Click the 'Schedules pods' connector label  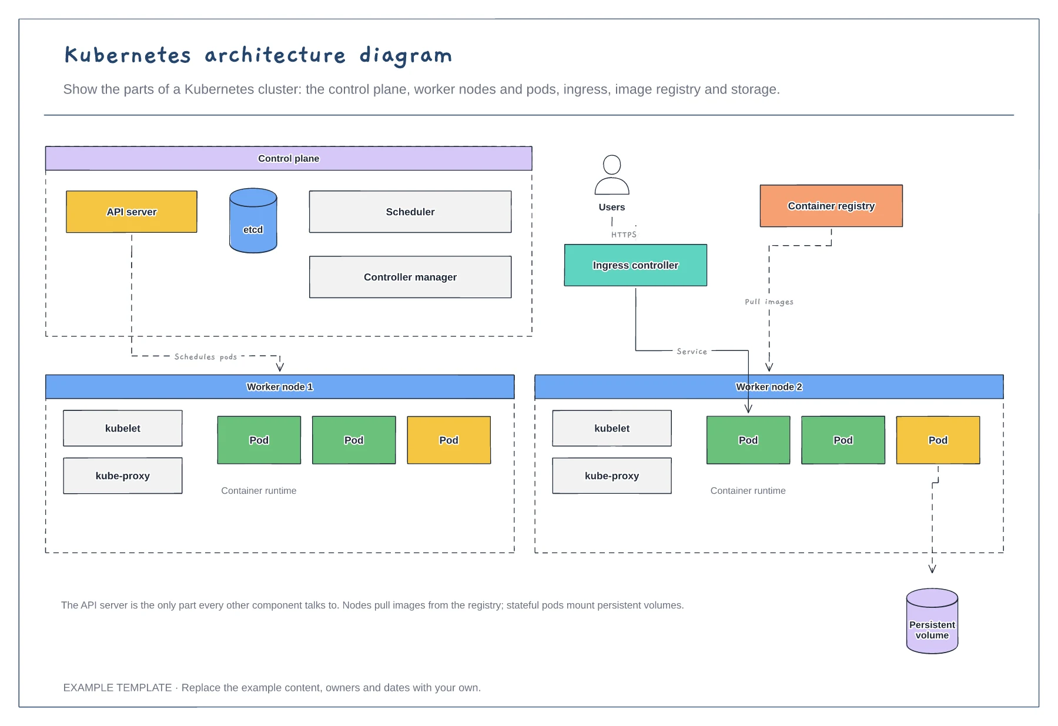pyautogui.click(x=206, y=357)
